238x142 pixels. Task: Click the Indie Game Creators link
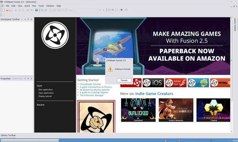click(x=154, y=94)
